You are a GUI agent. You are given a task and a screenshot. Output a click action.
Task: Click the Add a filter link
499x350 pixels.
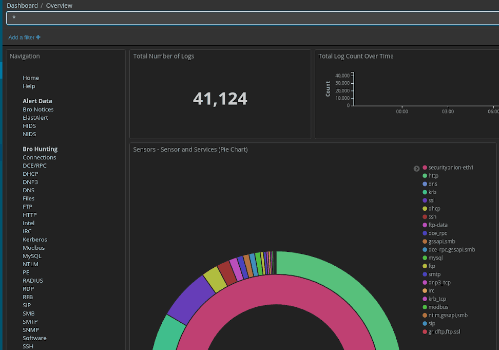(x=24, y=37)
